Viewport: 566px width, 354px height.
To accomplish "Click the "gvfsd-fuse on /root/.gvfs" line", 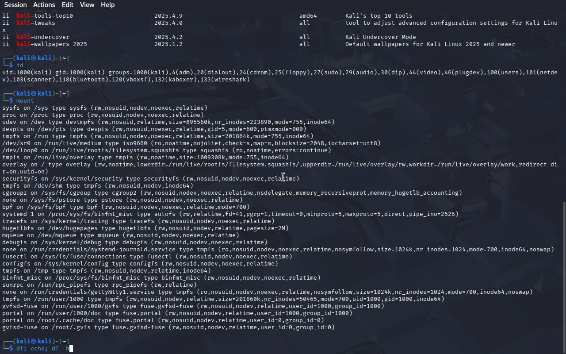I will coord(168,327).
